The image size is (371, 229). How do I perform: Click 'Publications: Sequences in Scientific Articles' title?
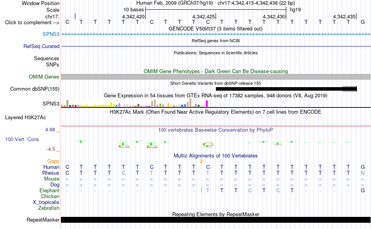[x=216, y=53]
